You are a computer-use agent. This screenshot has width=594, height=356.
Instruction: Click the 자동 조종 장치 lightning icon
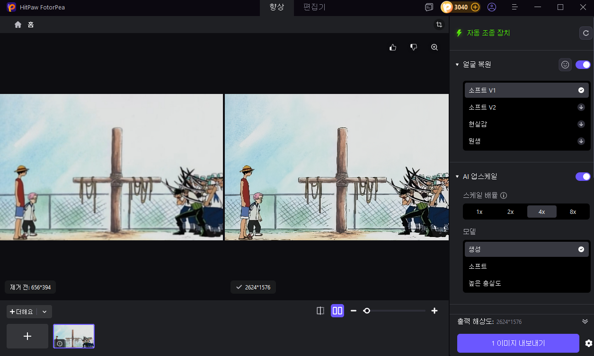pyautogui.click(x=459, y=33)
